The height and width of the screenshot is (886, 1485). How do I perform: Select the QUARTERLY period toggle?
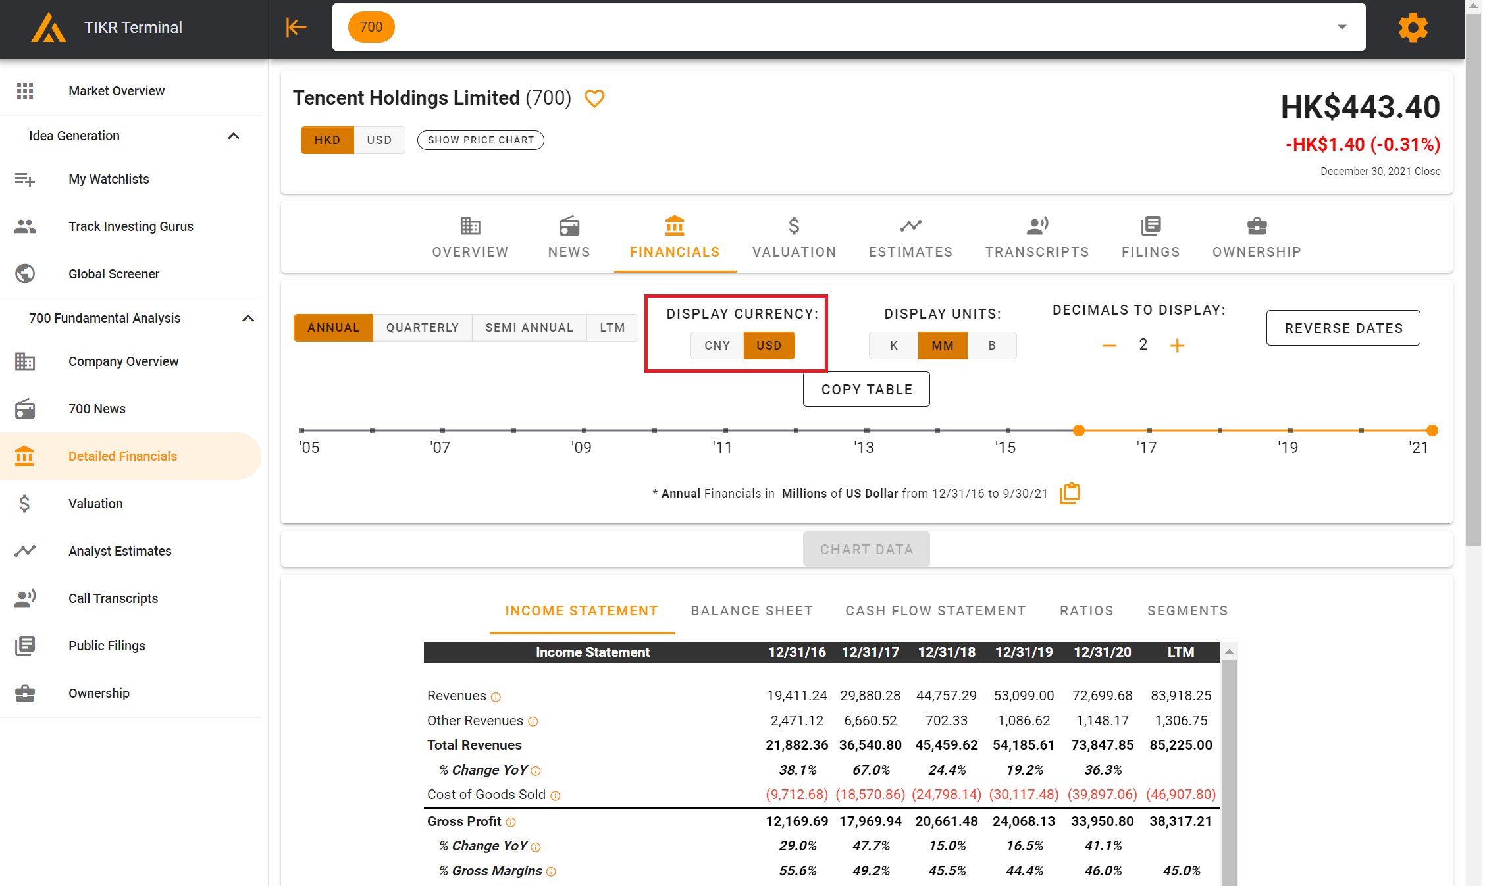[x=423, y=328]
